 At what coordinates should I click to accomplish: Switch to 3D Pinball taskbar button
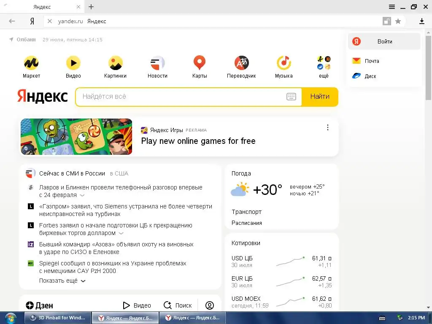(x=58, y=318)
